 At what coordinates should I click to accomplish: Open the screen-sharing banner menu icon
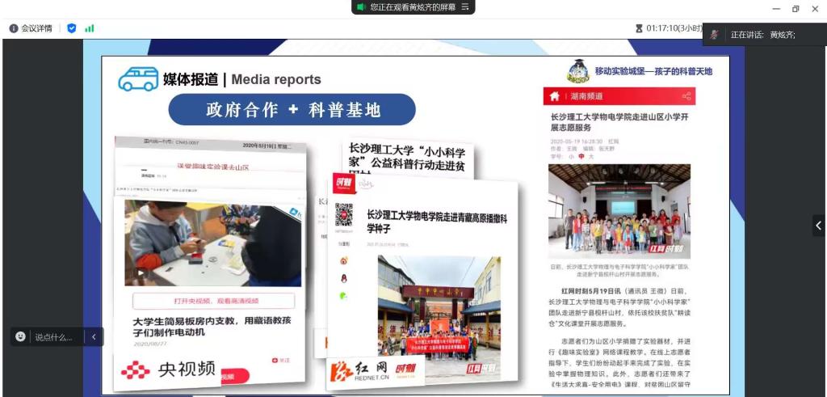(x=465, y=7)
